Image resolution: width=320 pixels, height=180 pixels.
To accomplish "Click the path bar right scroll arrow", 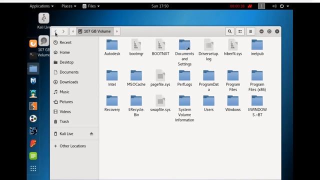I will [x=117, y=31].
